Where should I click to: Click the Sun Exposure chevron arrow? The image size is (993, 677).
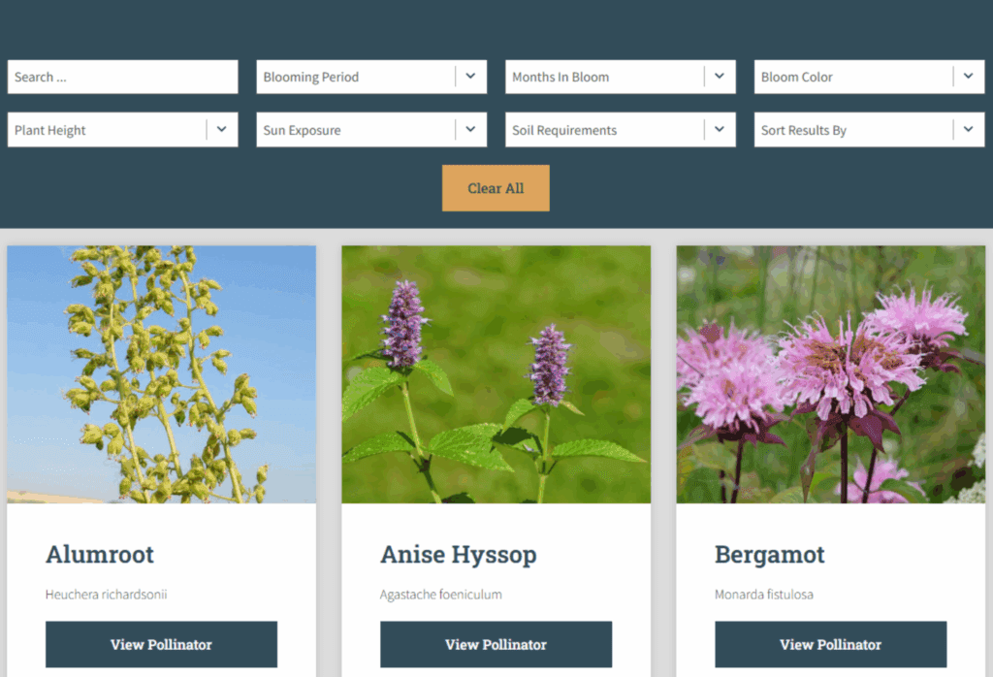(471, 129)
